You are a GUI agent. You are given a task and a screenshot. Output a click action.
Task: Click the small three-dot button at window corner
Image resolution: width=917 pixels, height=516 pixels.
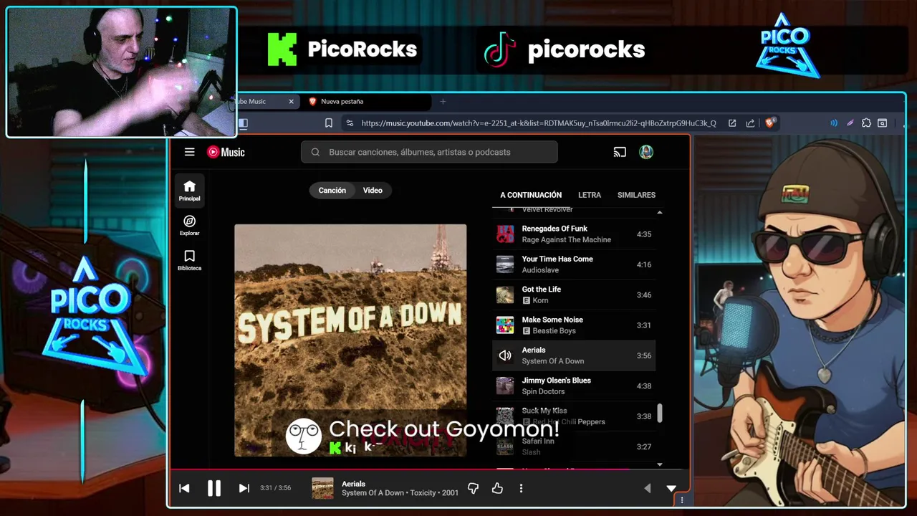[x=681, y=500]
